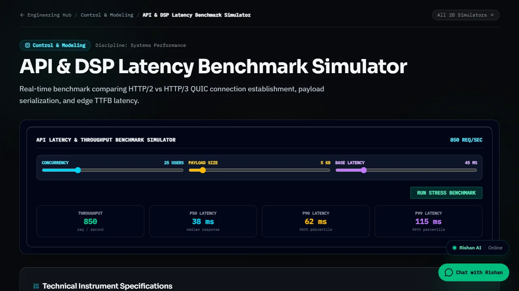Image resolution: width=519 pixels, height=291 pixels.
Task: Click the PAYLOAD SIZE slider label
Action: [203, 163]
